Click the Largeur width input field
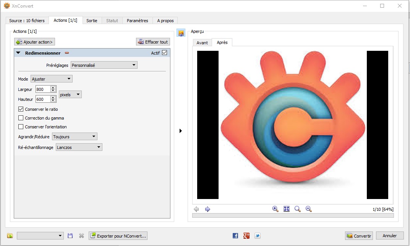Screen dimensions: 410x246 coord(43,89)
